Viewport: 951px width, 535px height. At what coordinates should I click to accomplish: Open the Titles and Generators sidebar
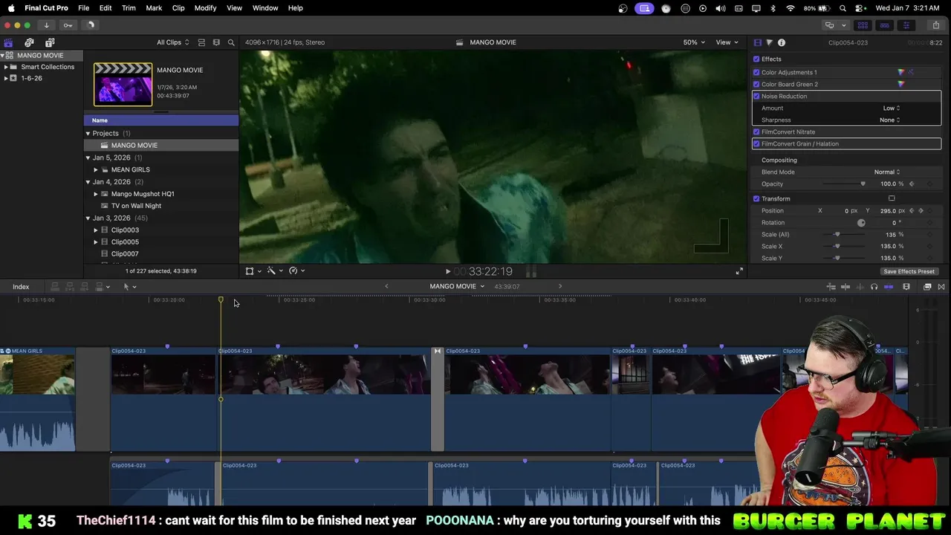(x=50, y=42)
